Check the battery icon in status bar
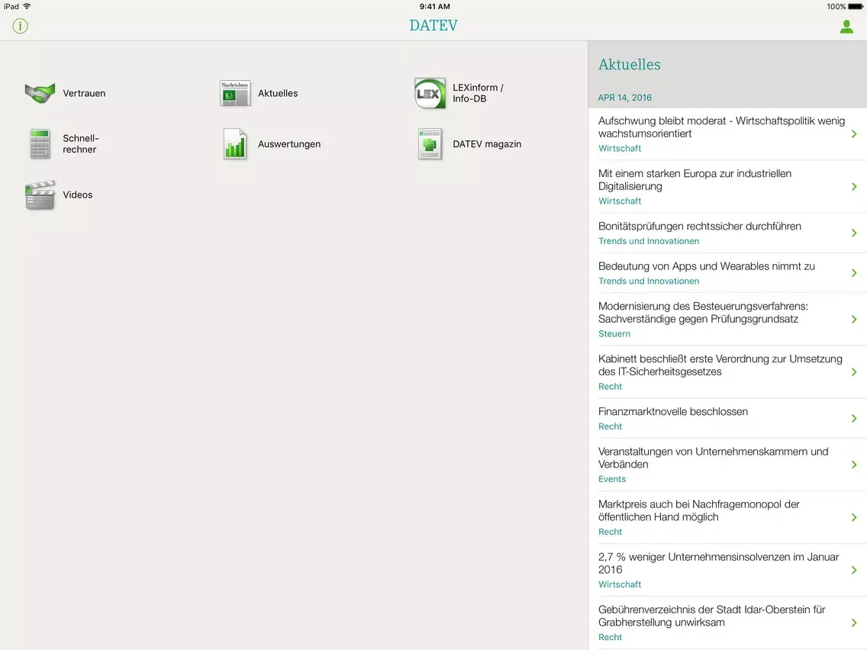The width and height of the screenshot is (867, 650). pos(856,7)
